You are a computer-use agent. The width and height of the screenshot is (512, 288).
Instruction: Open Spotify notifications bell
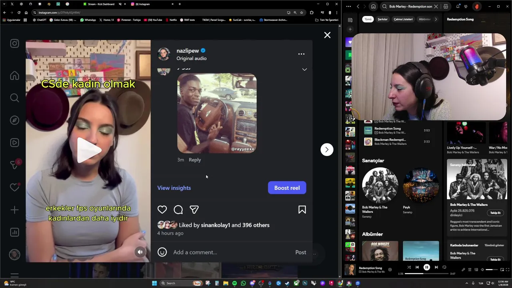tap(458, 6)
